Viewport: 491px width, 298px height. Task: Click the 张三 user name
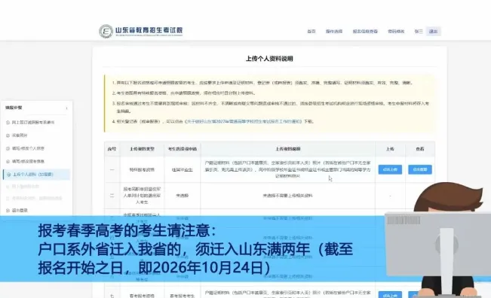(419, 32)
